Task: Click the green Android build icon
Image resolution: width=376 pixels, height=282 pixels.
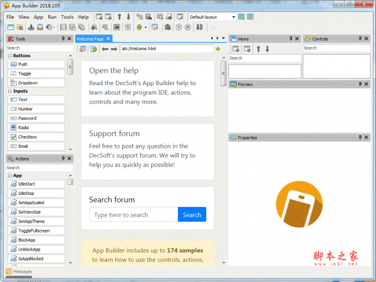Action: pos(139,27)
